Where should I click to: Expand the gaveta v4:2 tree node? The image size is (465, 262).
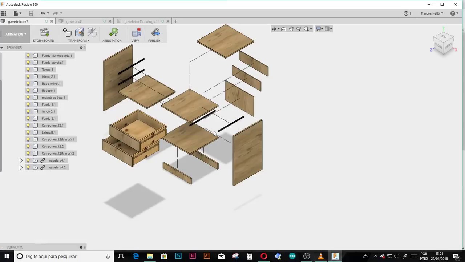(21, 167)
